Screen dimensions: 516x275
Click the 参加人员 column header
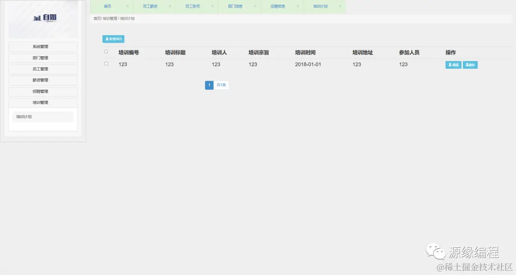point(409,53)
